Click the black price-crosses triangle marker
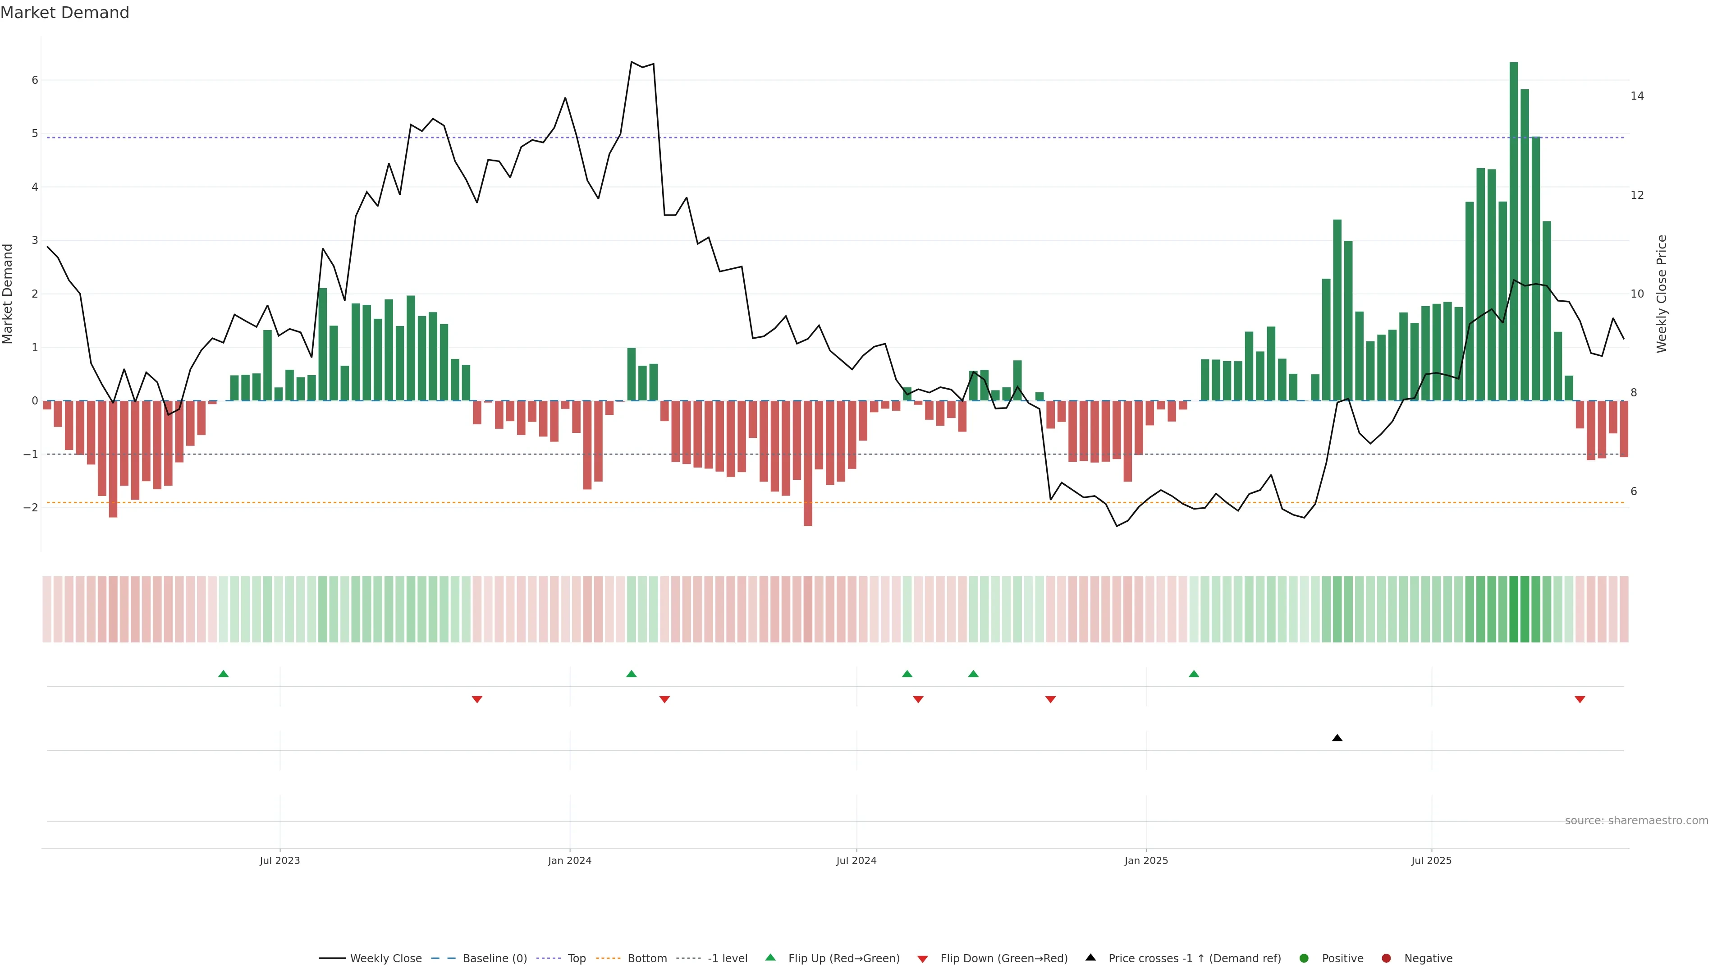Viewport: 1731px width, 974px height. pyautogui.click(x=1337, y=738)
